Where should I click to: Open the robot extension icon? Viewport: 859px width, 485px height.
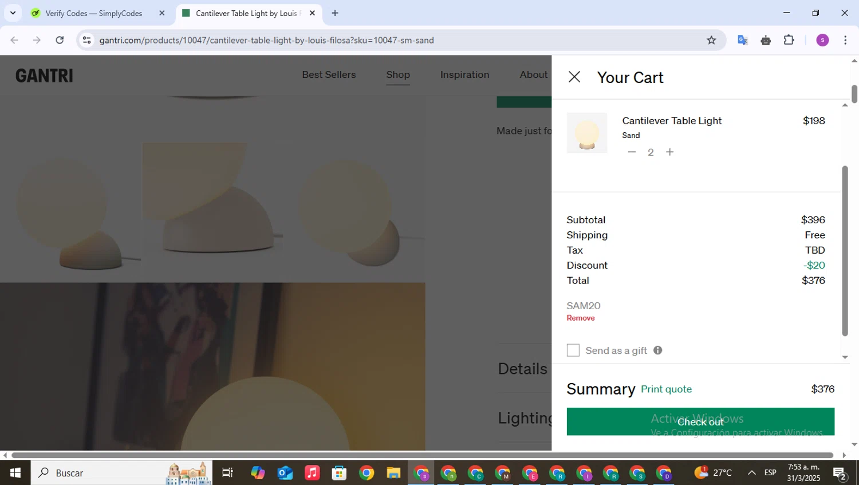pos(766,40)
